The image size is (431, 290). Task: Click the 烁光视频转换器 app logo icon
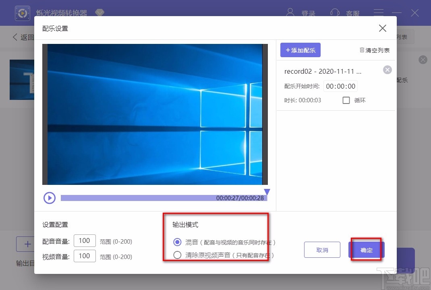coord(23,13)
